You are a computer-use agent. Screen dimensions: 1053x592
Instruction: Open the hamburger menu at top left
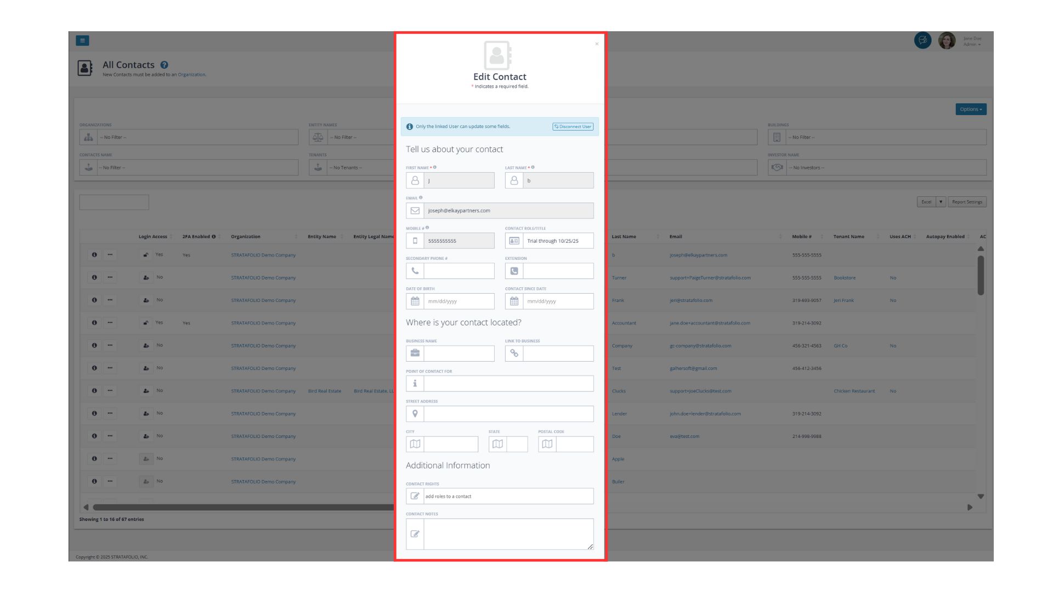[x=82, y=41]
